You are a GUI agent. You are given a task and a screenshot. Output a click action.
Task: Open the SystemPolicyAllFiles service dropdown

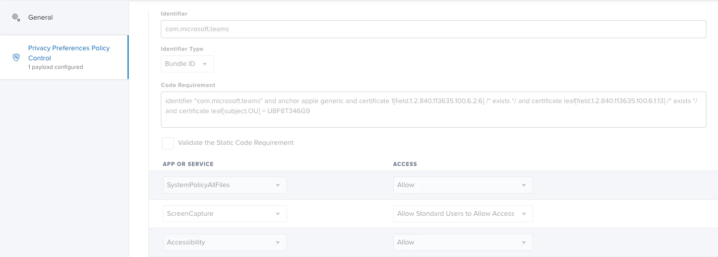coord(224,185)
